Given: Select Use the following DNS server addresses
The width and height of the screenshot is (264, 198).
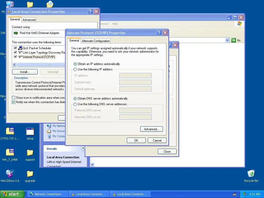Looking at the screenshot, I should pos(75,104).
